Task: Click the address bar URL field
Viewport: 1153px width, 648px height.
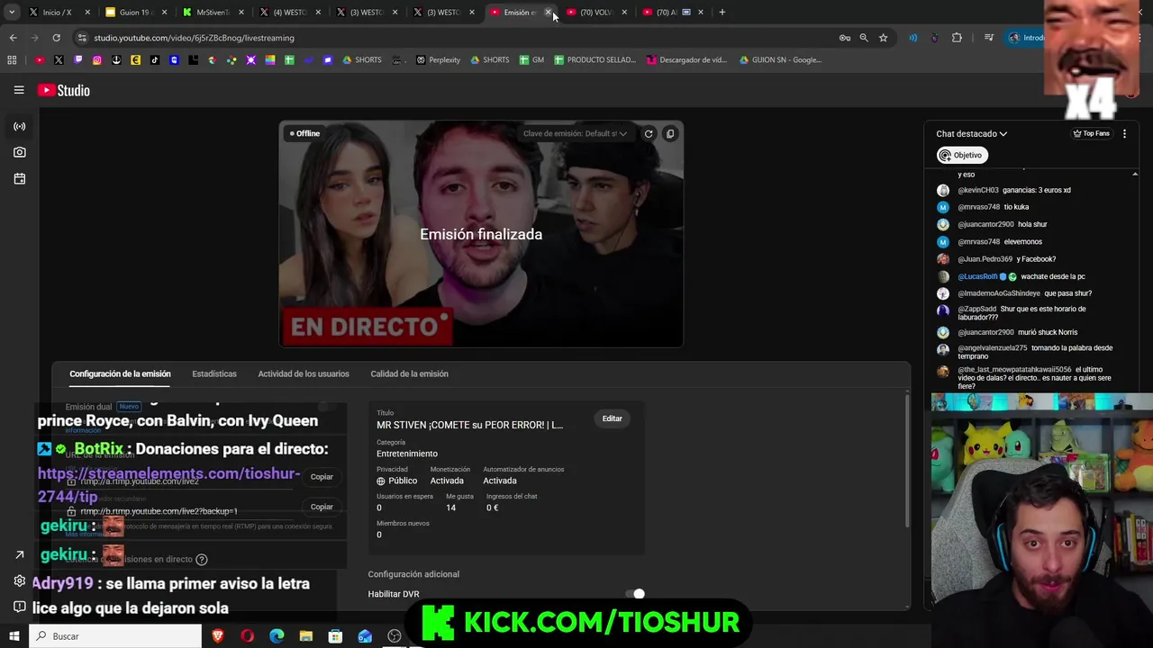Action: point(450,38)
